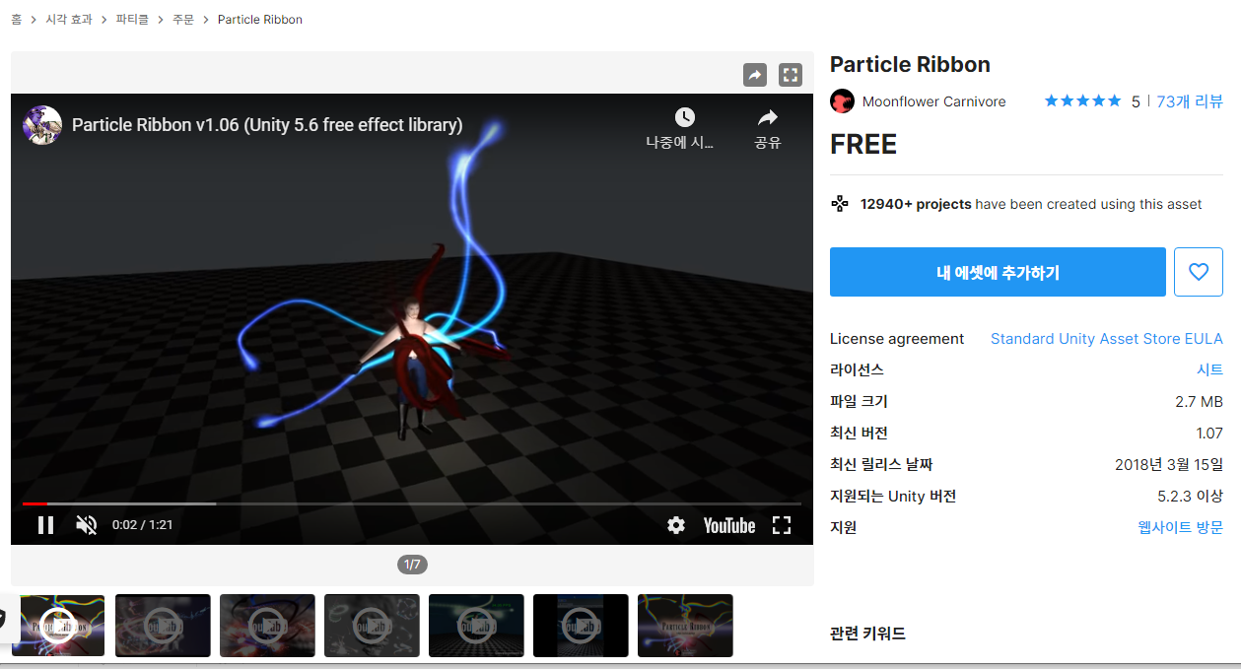Open the fullscreen gallery icon above the video

(x=791, y=75)
